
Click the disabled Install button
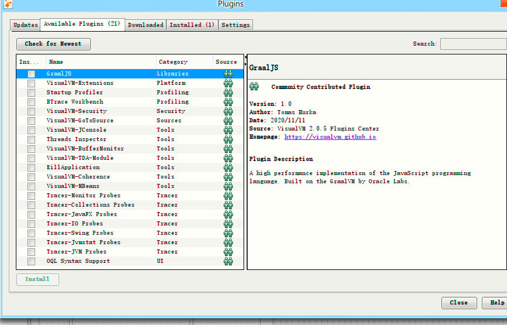[37, 279]
